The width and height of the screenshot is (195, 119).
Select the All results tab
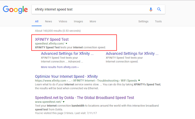click(x=37, y=22)
